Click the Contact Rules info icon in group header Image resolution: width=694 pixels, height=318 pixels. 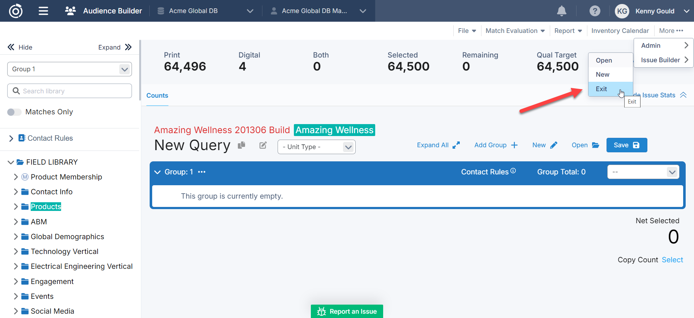pyautogui.click(x=513, y=171)
